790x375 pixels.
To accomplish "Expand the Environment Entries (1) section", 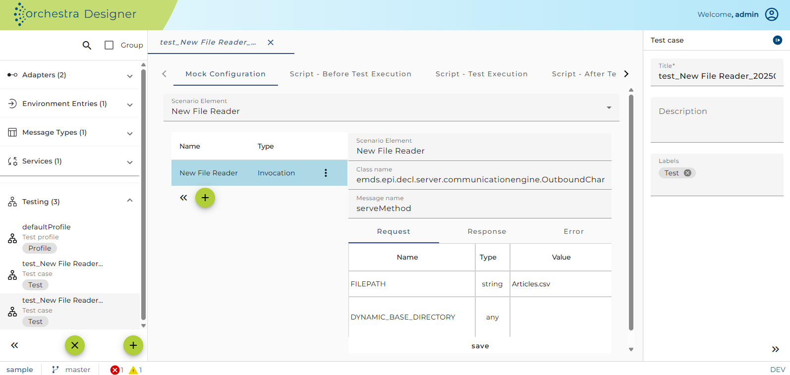I will (x=130, y=105).
